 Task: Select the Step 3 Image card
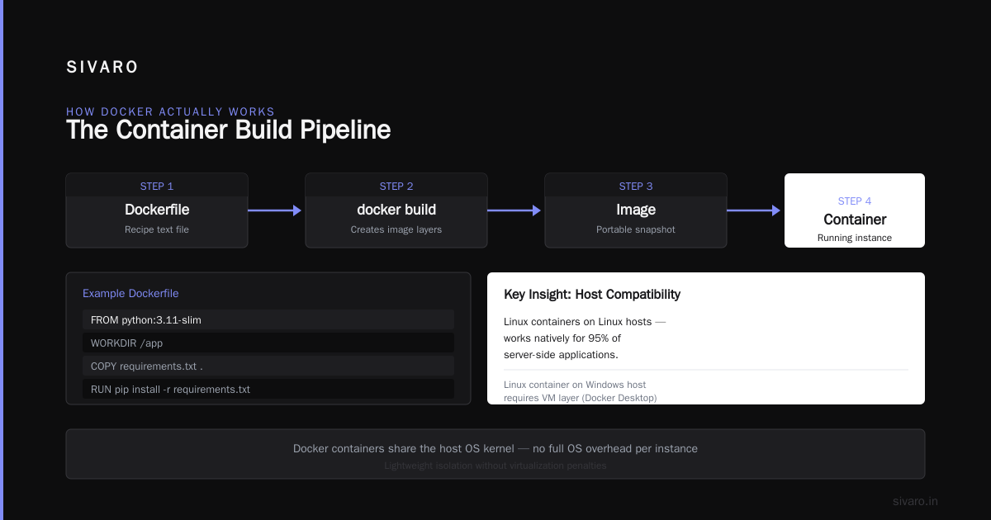[636, 210]
